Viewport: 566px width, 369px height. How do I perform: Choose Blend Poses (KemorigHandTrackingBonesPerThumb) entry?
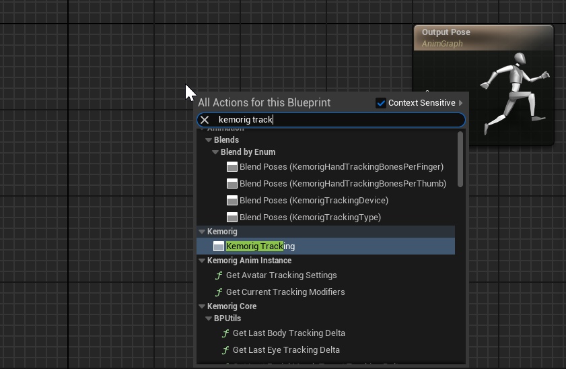click(343, 184)
